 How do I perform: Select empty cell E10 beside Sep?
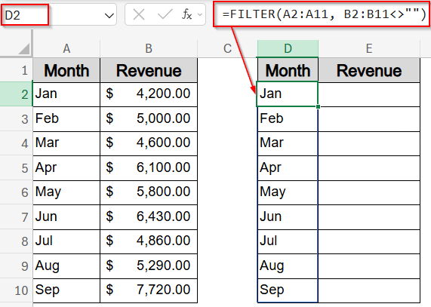coord(369,290)
